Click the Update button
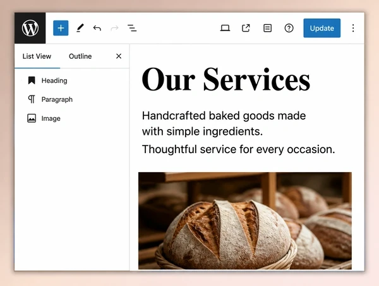Screen dimensions: 379x286 coord(322,28)
